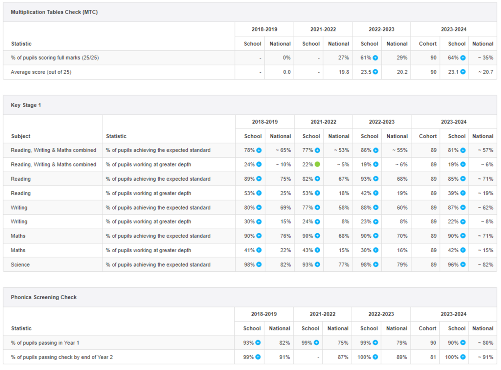Click the Statistic header in Phonics table

tap(22, 328)
